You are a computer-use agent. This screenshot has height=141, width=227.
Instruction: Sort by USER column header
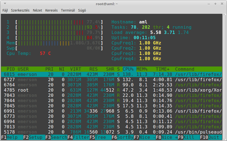point(23,69)
